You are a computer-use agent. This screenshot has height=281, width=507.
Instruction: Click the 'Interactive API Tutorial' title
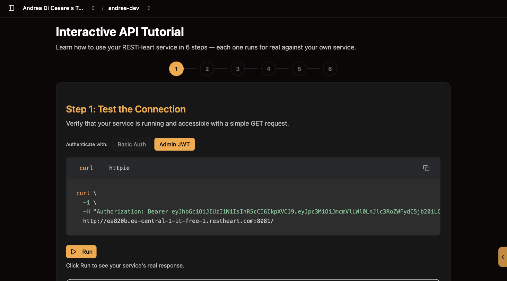click(120, 32)
